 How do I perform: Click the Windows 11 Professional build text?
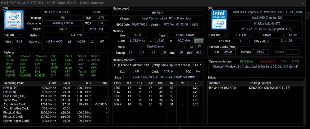(x=255, y=66)
